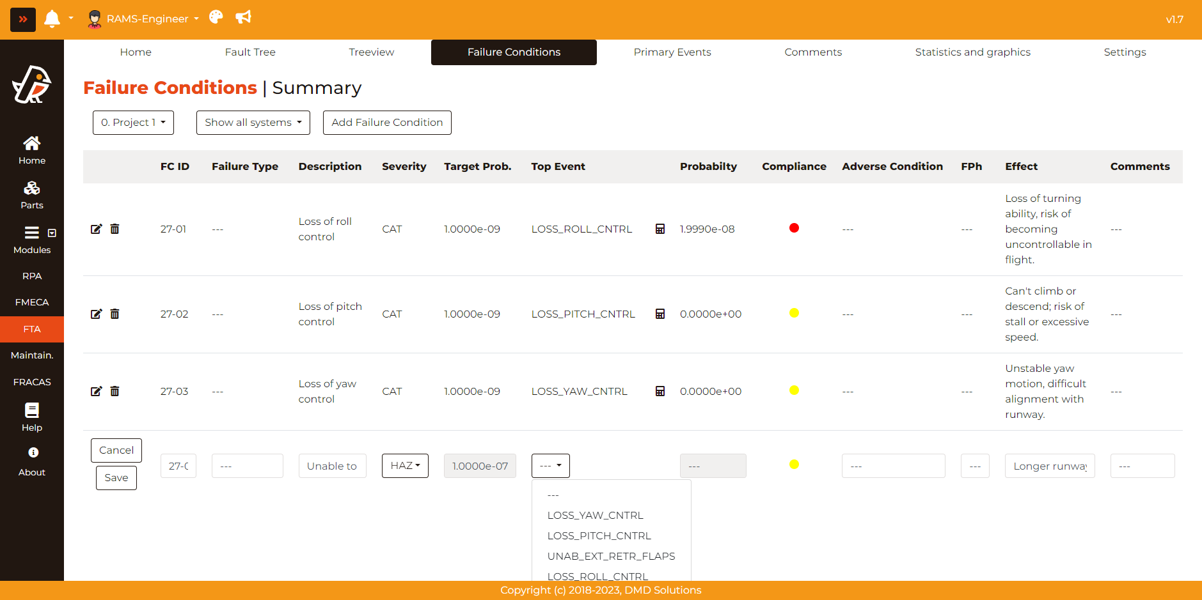This screenshot has height=600, width=1202.
Task: Toggle the Modules submenu expander
Action: click(x=52, y=233)
